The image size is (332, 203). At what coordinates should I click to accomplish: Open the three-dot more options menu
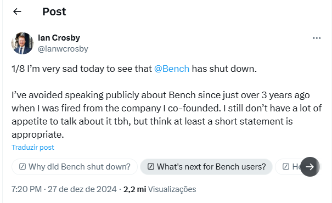317,38
